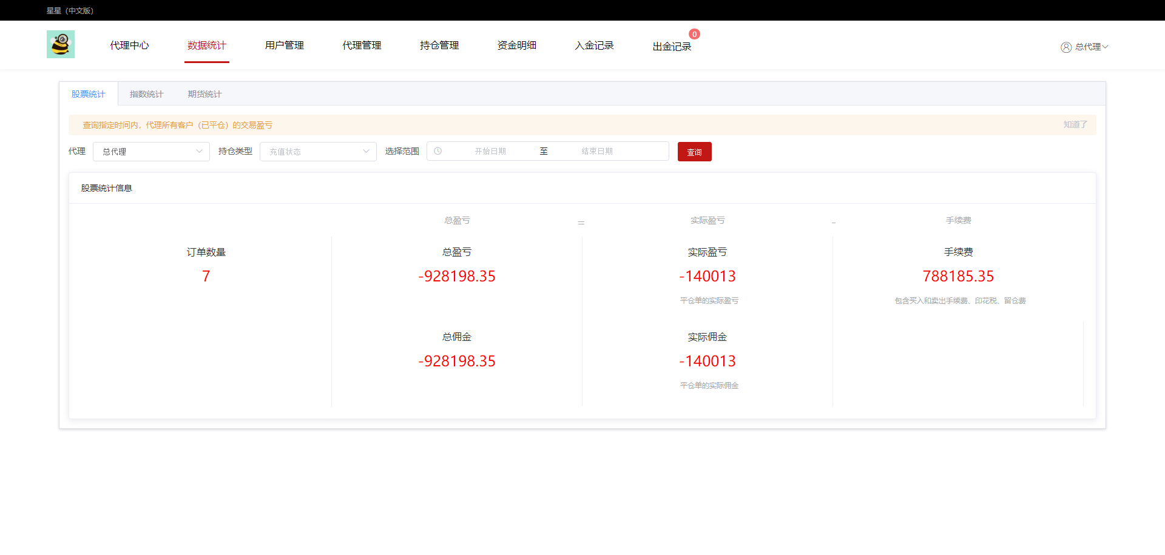This screenshot has height=555, width=1165.
Task: Select the 股票统计 tab
Action: [89, 93]
